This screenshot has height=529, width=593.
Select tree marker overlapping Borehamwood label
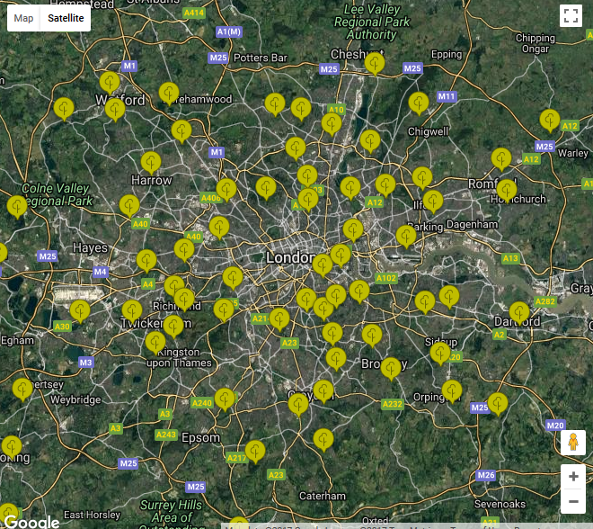(x=169, y=94)
